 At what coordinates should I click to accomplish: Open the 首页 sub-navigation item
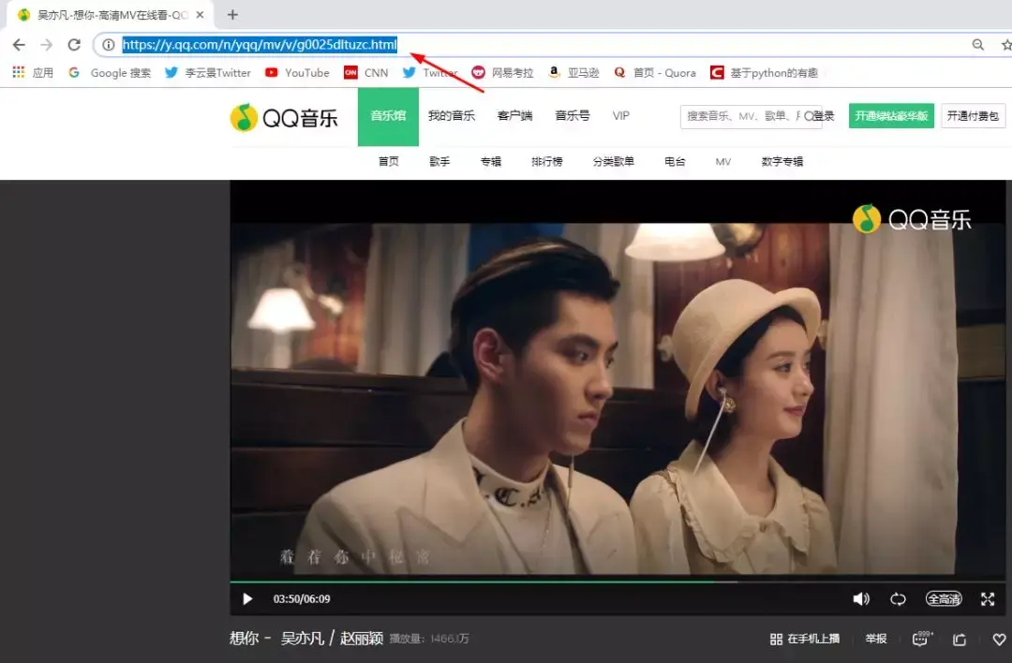(x=389, y=162)
